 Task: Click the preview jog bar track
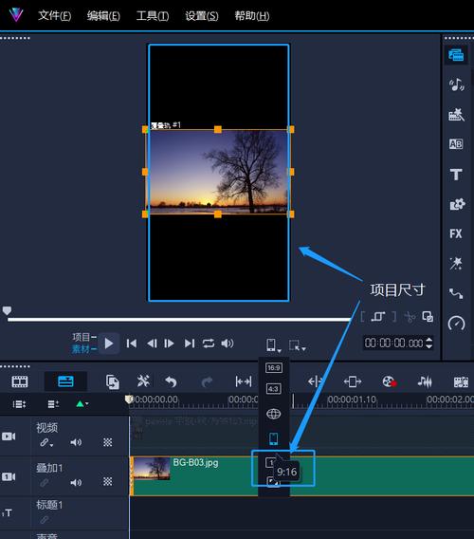178,320
